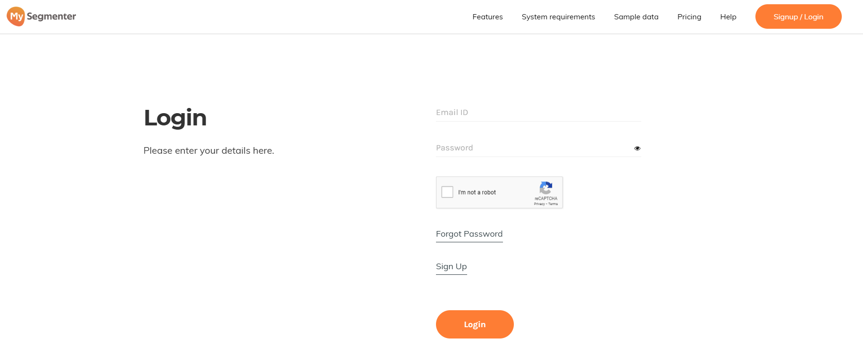863x355 pixels.
Task: Open the reCAPTCHA Privacy link
Action: pos(540,204)
